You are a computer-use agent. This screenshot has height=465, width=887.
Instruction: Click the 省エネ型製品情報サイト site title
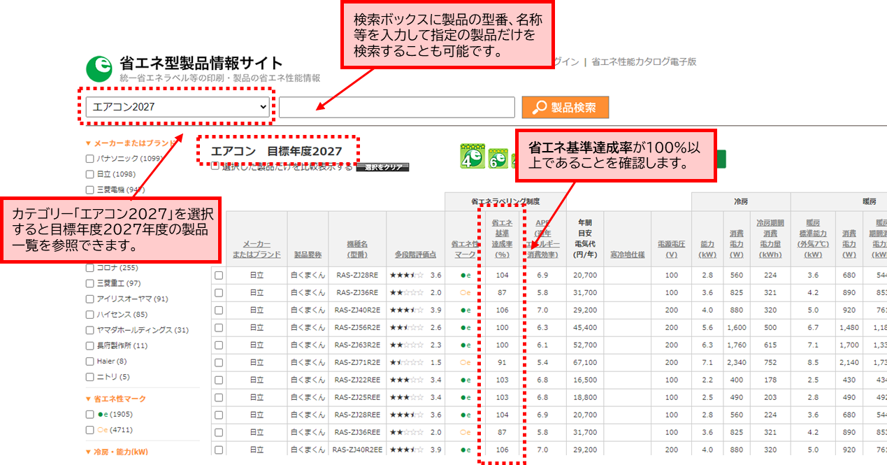click(201, 63)
